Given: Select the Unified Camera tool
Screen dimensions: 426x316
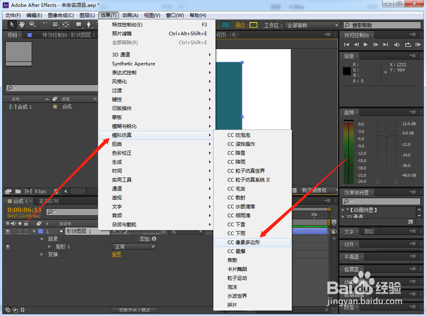Looking at the screenshot, I should 56,25.
